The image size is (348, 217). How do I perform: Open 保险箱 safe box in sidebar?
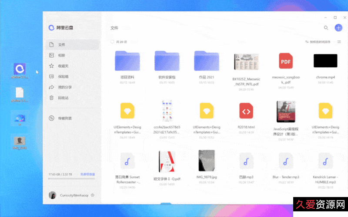click(x=63, y=76)
